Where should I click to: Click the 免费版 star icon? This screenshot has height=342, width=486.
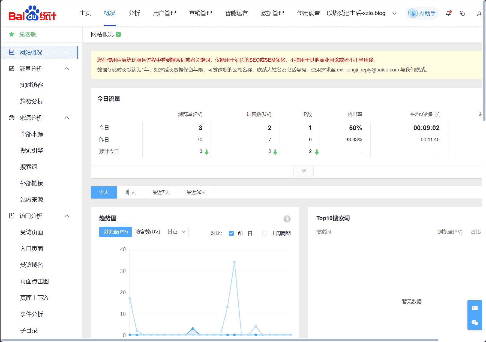pos(11,34)
